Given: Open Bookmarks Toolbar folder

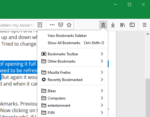Looking at the screenshot, I should pos(72,54).
